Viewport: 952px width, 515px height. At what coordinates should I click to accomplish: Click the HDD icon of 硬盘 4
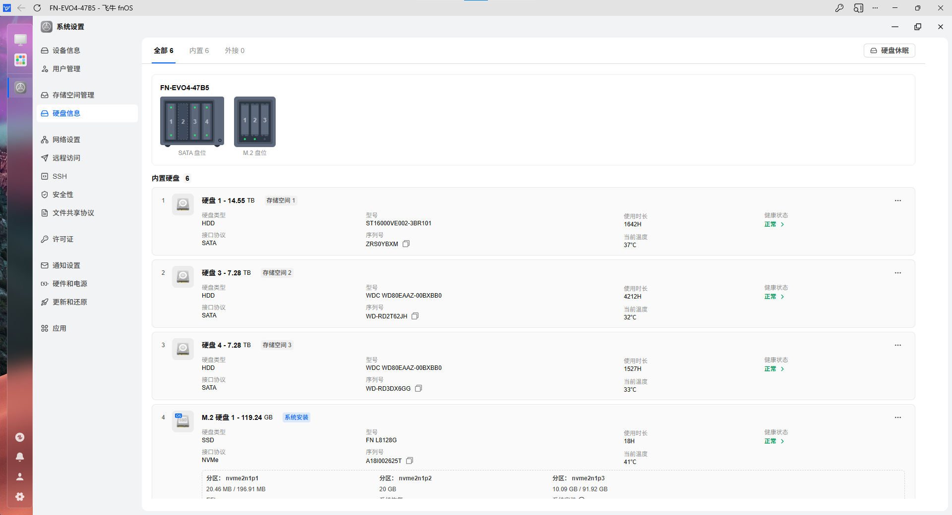point(183,349)
